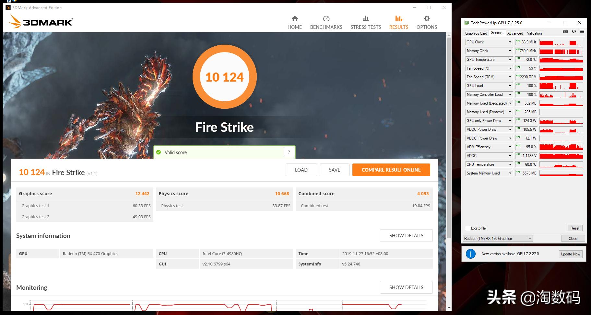Screen dimensions: 591x315
Task: Open the CPU Temperature sensor dropdown
Action: [510, 164]
